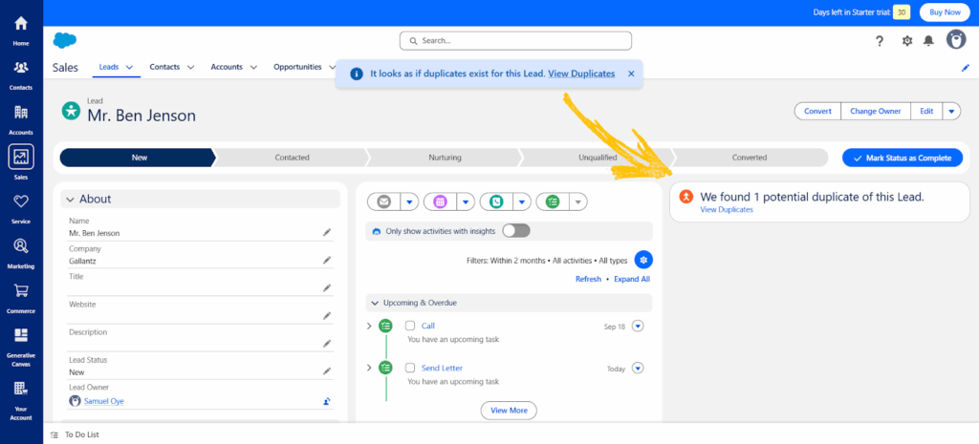Image resolution: width=979 pixels, height=444 pixels.
Task: Collapse the Upcoming & Overdue section
Action: point(374,303)
